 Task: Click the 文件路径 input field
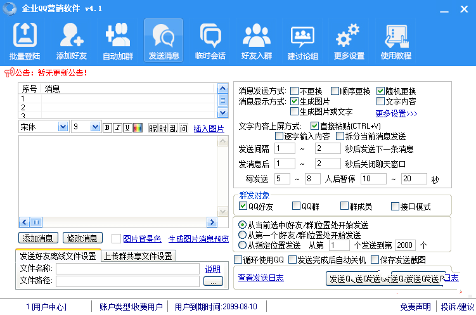click(x=127, y=281)
